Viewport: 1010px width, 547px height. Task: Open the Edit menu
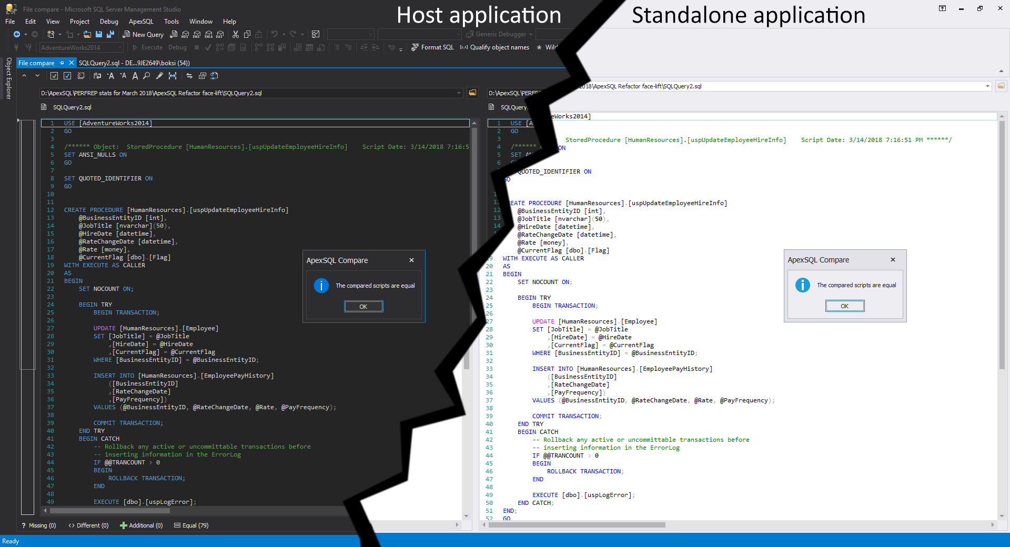click(31, 22)
